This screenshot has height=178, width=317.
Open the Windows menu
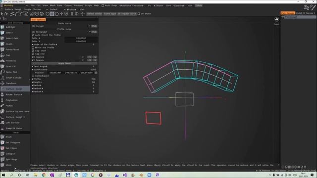(78, 5)
